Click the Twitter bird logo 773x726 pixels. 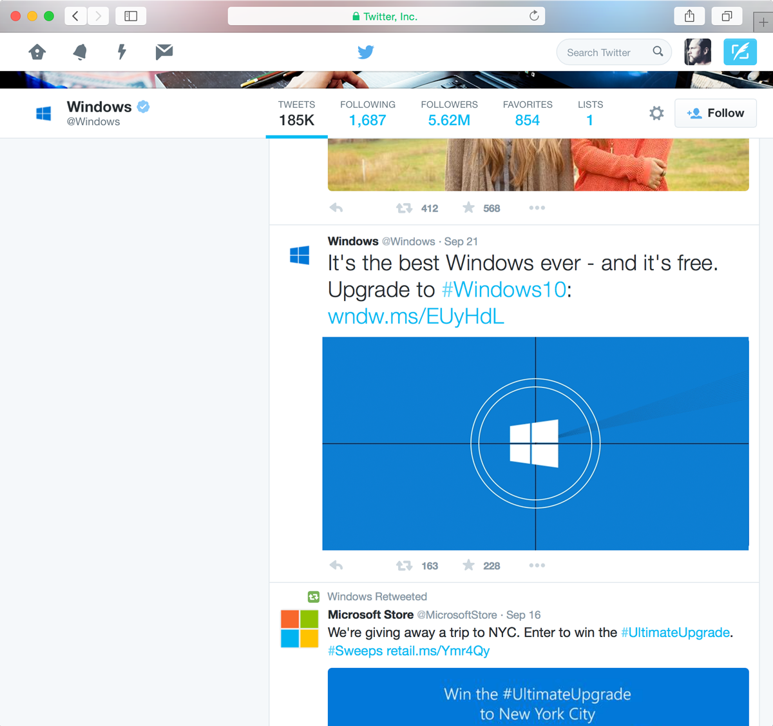(x=366, y=52)
